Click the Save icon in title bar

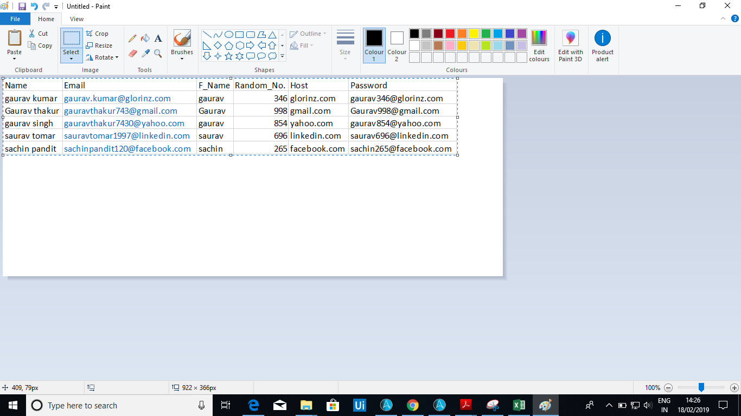(x=22, y=6)
